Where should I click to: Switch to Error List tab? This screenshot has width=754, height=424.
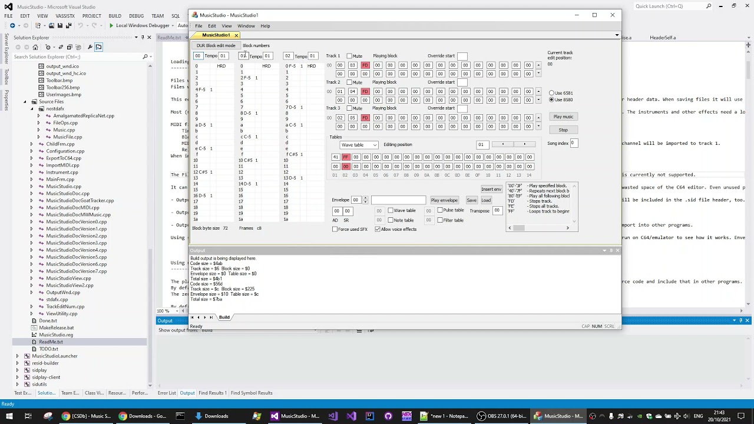click(x=167, y=393)
